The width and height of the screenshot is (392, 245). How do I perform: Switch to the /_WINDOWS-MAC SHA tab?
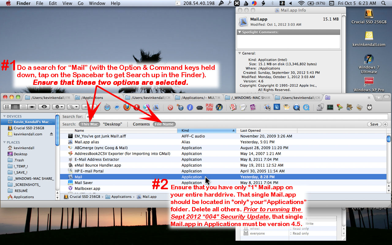click(248, 98)
